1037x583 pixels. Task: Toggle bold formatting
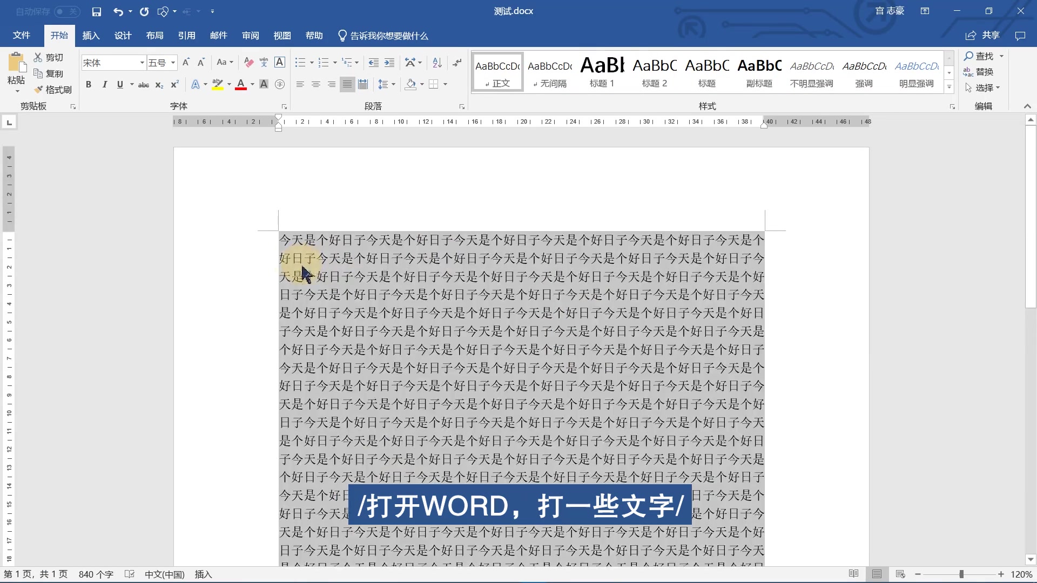click(89, 85)
